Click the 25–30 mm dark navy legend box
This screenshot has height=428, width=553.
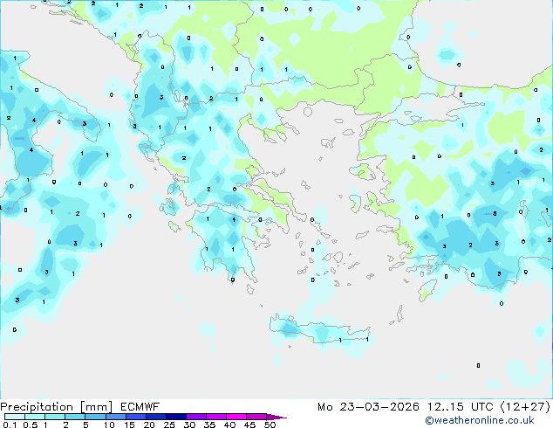coord(176,417)
